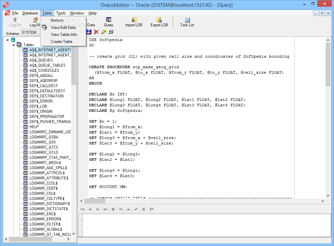Image resolution: width=334 pixels, height=246 pixels.
Task: Open the Database menu
Action: [x=30, y=13]
